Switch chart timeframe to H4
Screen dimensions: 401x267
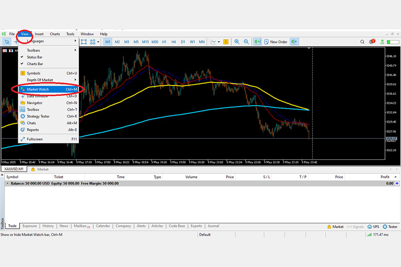[x=174, y=42]
